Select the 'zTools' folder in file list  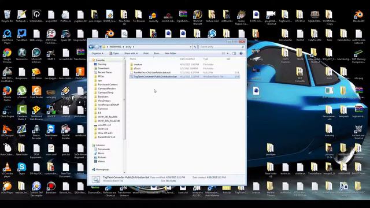pyautogui.click(x=137, y=68)
